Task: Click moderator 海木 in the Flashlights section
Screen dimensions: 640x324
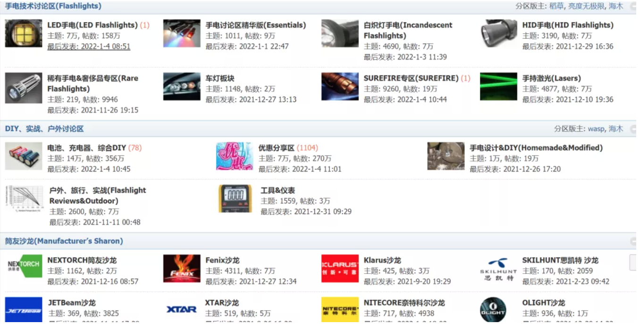Action: [x=616, y=6]
